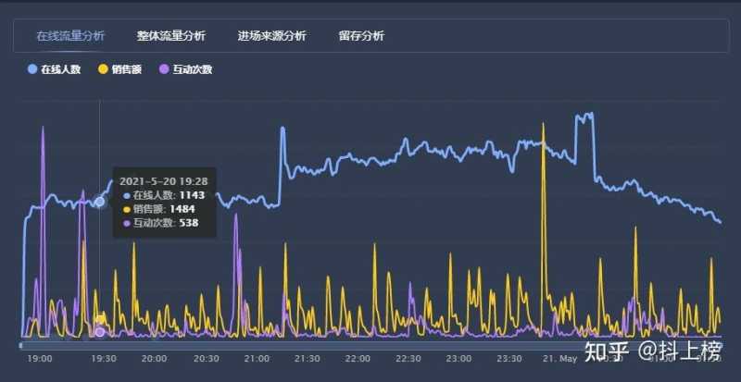Click the purple marker on the hover line
The width and height of the screenshot is (741, 382).
99,331
